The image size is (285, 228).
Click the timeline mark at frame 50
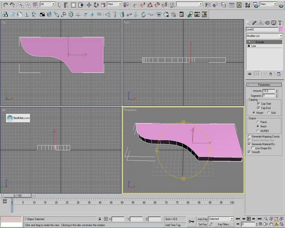click(x=122, y=202)
